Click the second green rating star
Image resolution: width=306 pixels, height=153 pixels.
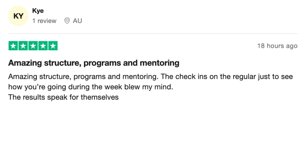pos(23,46)
